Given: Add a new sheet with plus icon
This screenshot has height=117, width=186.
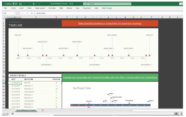Looking at the screenshot, I should pyautogui.click(x=43, y=110).
